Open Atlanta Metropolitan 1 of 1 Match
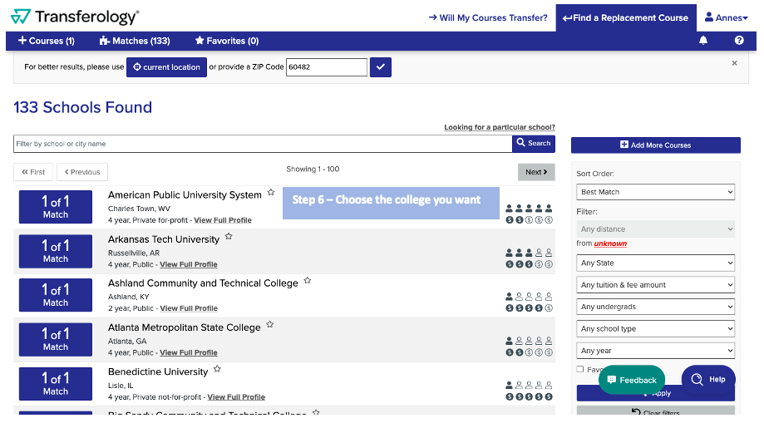Viewport: 764px width, 423px height. (56, 340)
